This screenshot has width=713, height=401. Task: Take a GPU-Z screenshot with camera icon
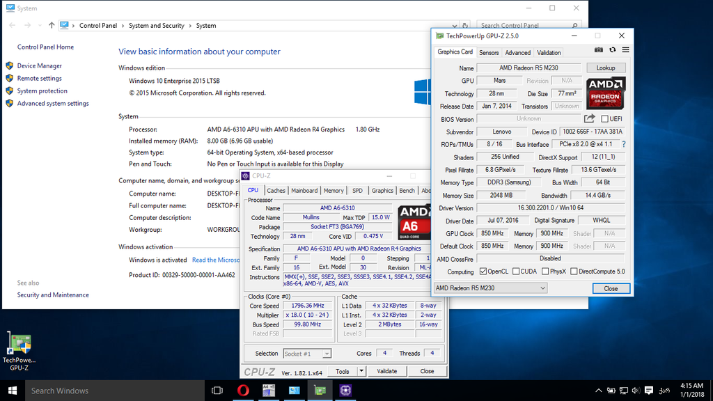[x=599, y=50]
